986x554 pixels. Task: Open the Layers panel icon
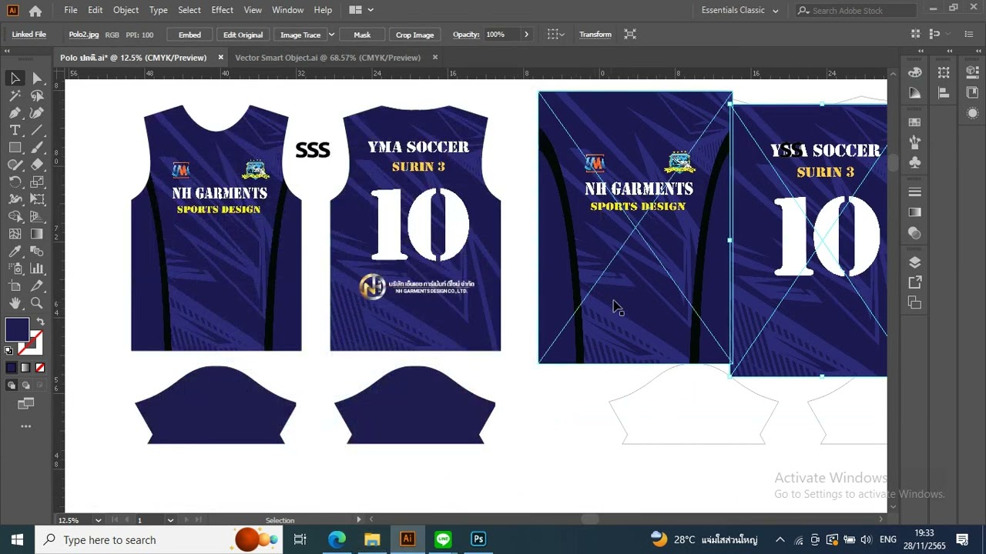pos(915,262)
